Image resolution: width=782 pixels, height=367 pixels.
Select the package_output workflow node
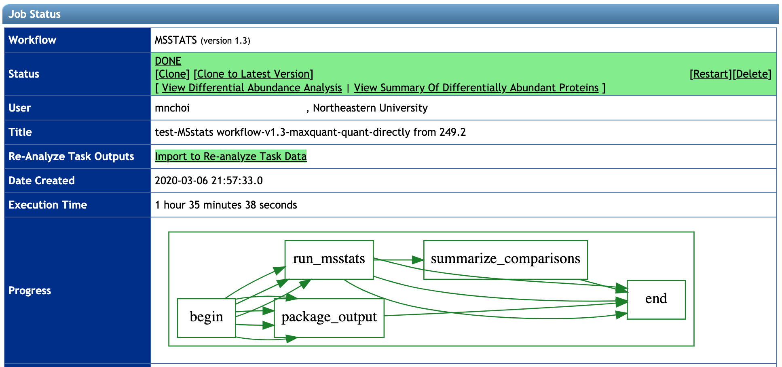[330, 317]
